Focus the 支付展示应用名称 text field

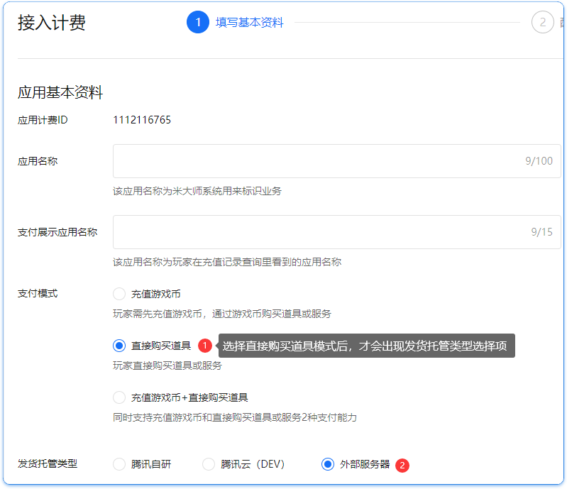[312, 232]
